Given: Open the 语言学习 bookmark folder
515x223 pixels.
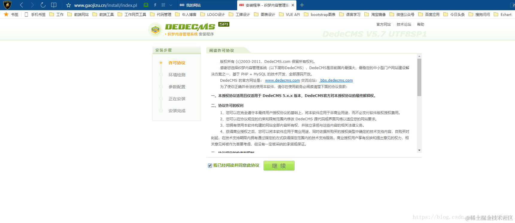Looking at the screenshot, I should tap(350, 14).
